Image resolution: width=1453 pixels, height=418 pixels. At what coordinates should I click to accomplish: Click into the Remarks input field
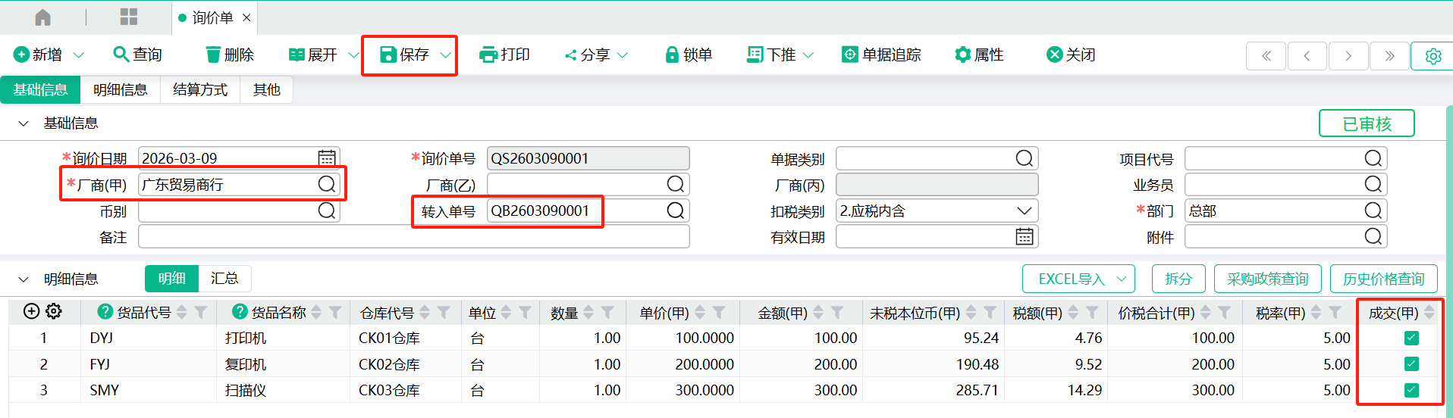pyautogui.click(x=413, y=237)
